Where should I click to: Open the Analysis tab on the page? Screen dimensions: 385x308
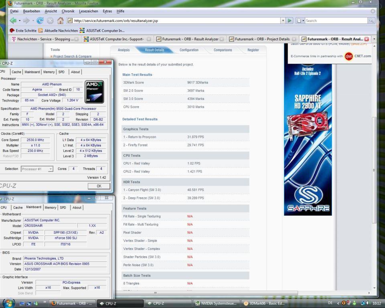124,50
